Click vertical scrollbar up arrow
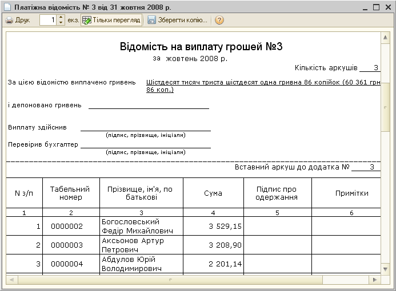The image size is (396, 291). coord(385,38)
